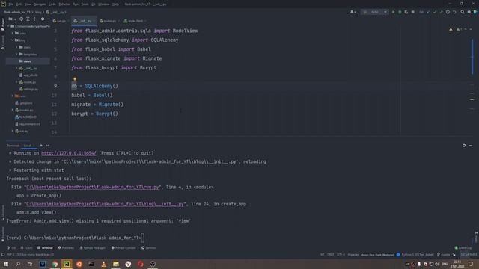Run the current configuration
This screenshot has height=269, width=479.
click(393, 12)
